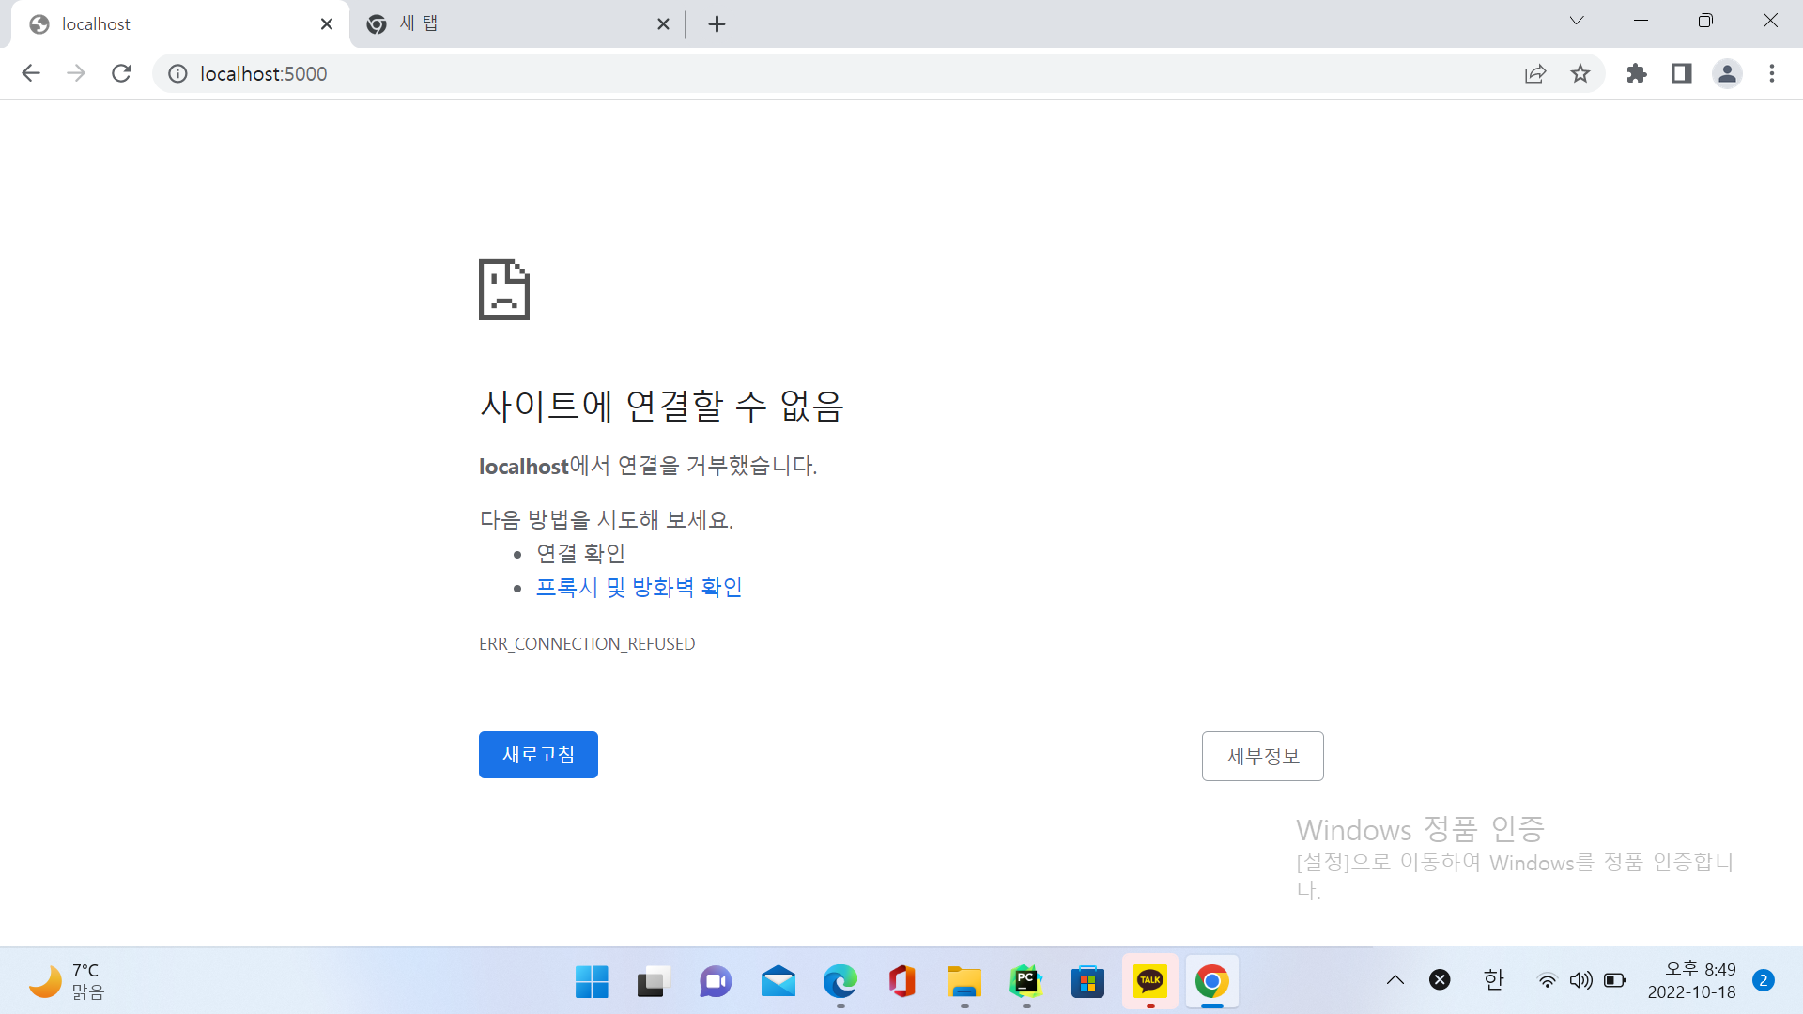Open the Mail app from taskbar
The height and width of the screenshot is (1014, 1803).
[x=778, y=982]
